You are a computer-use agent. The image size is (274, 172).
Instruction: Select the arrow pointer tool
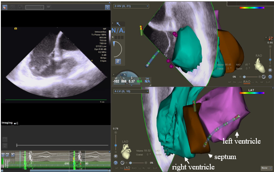pyautogui.click(x=118, y=24)
